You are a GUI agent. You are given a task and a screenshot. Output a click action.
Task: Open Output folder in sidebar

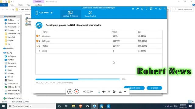point(10,40)
